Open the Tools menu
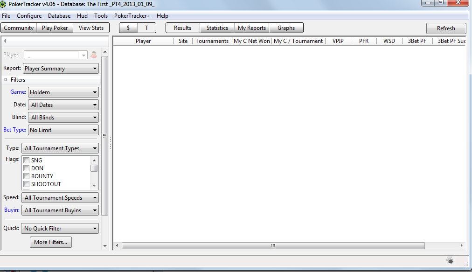The height and width of the screenshot is (272, 472). (x=101, y=16)
